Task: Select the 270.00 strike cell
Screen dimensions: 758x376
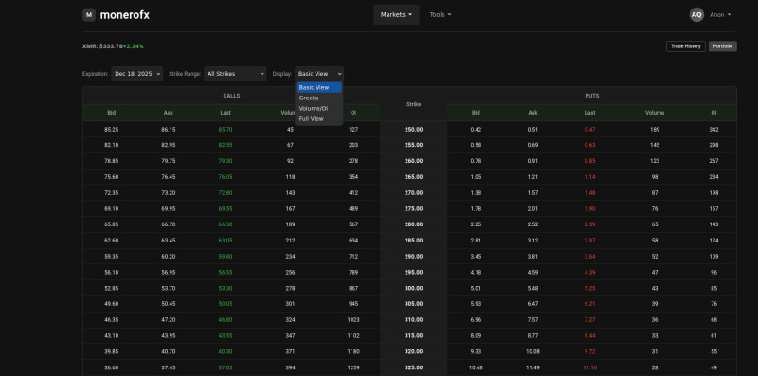Action: [x=414, y=193]
